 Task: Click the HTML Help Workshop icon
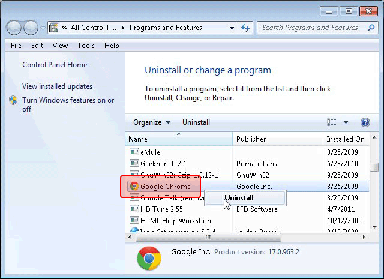134,221
